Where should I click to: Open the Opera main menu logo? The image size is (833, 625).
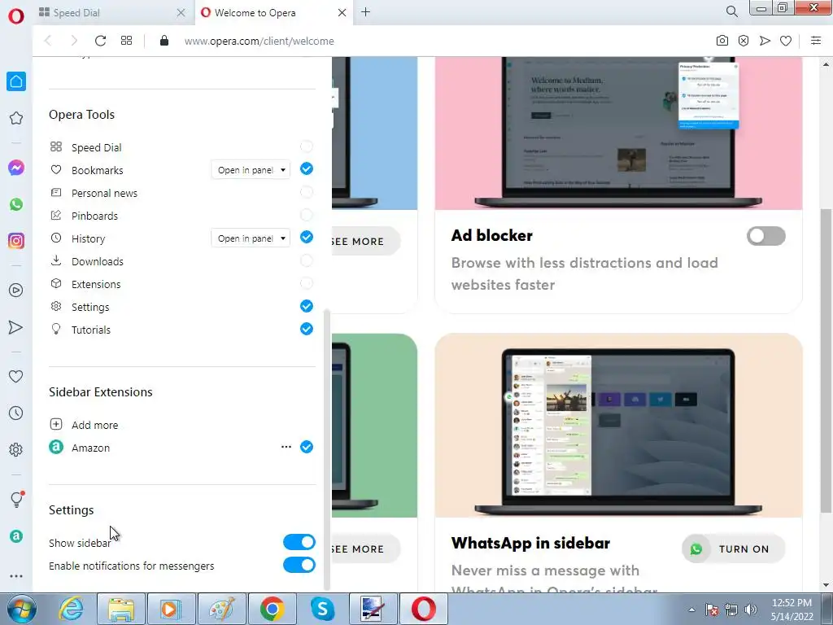coord(16,16)
